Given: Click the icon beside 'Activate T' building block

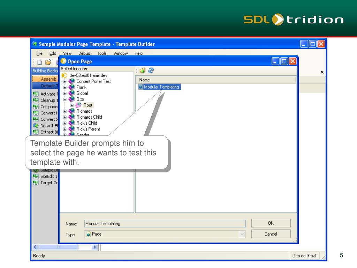Looking at the screenshot, I should (x=36, y=94).
